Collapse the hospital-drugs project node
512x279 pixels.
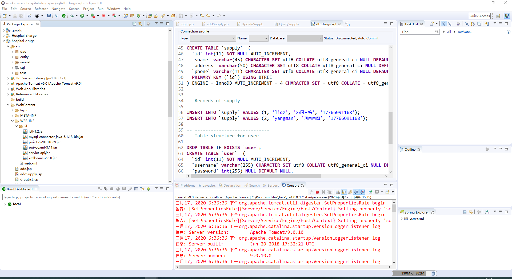(x=4, y=41)
